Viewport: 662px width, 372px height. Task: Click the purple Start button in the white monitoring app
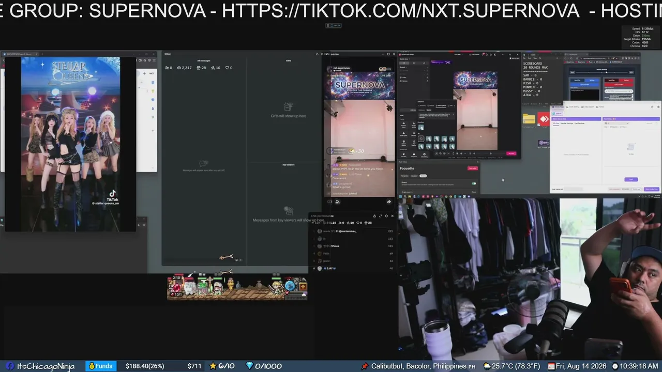[631, 179]
